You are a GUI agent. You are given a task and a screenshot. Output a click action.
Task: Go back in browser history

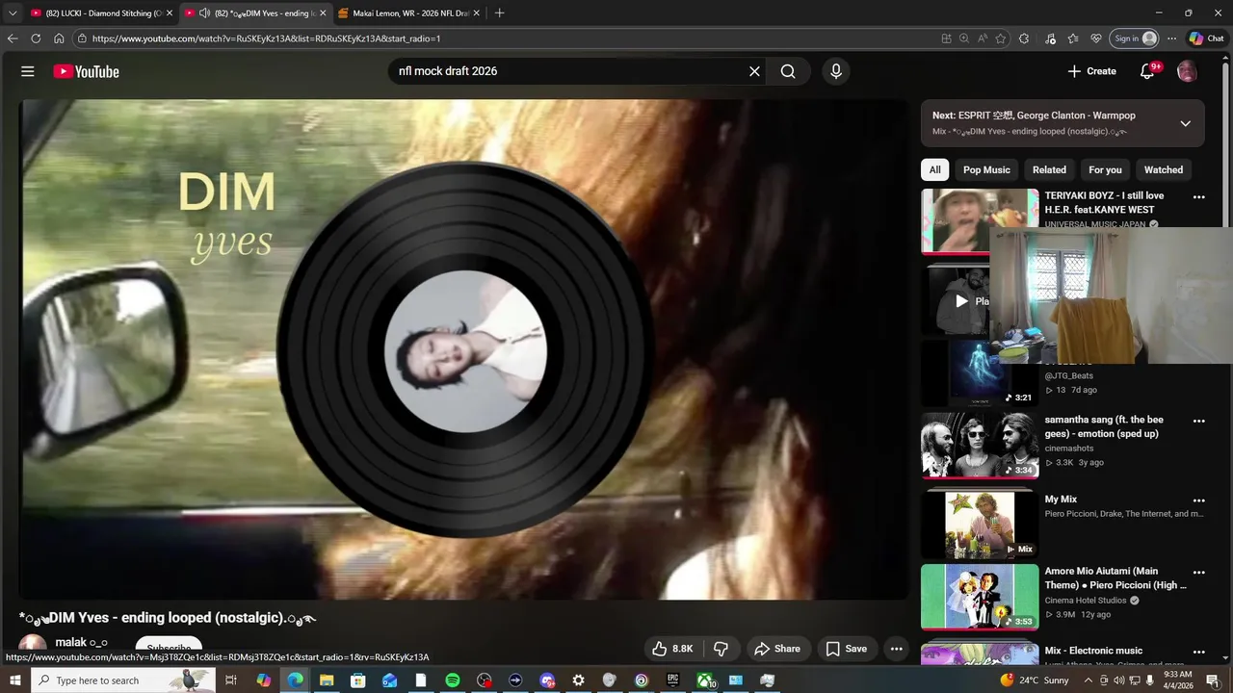(x=13, y=38)
